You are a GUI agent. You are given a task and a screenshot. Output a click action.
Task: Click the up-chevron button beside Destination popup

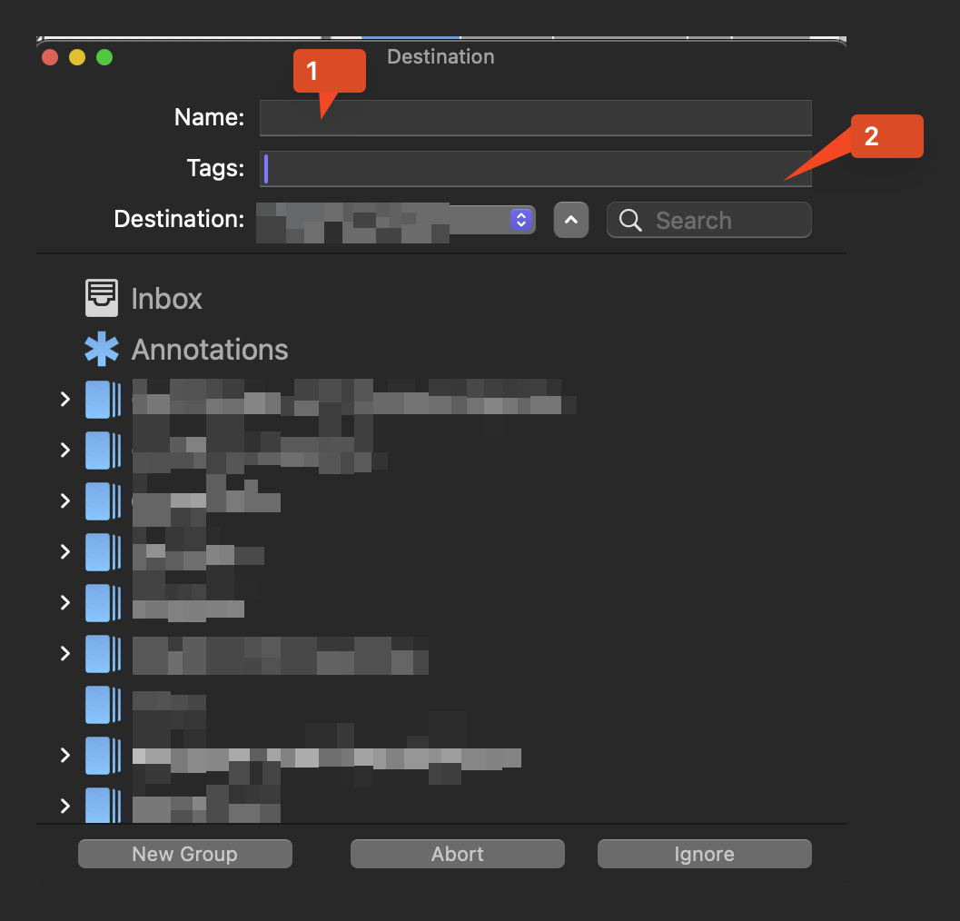click(571, 220)
